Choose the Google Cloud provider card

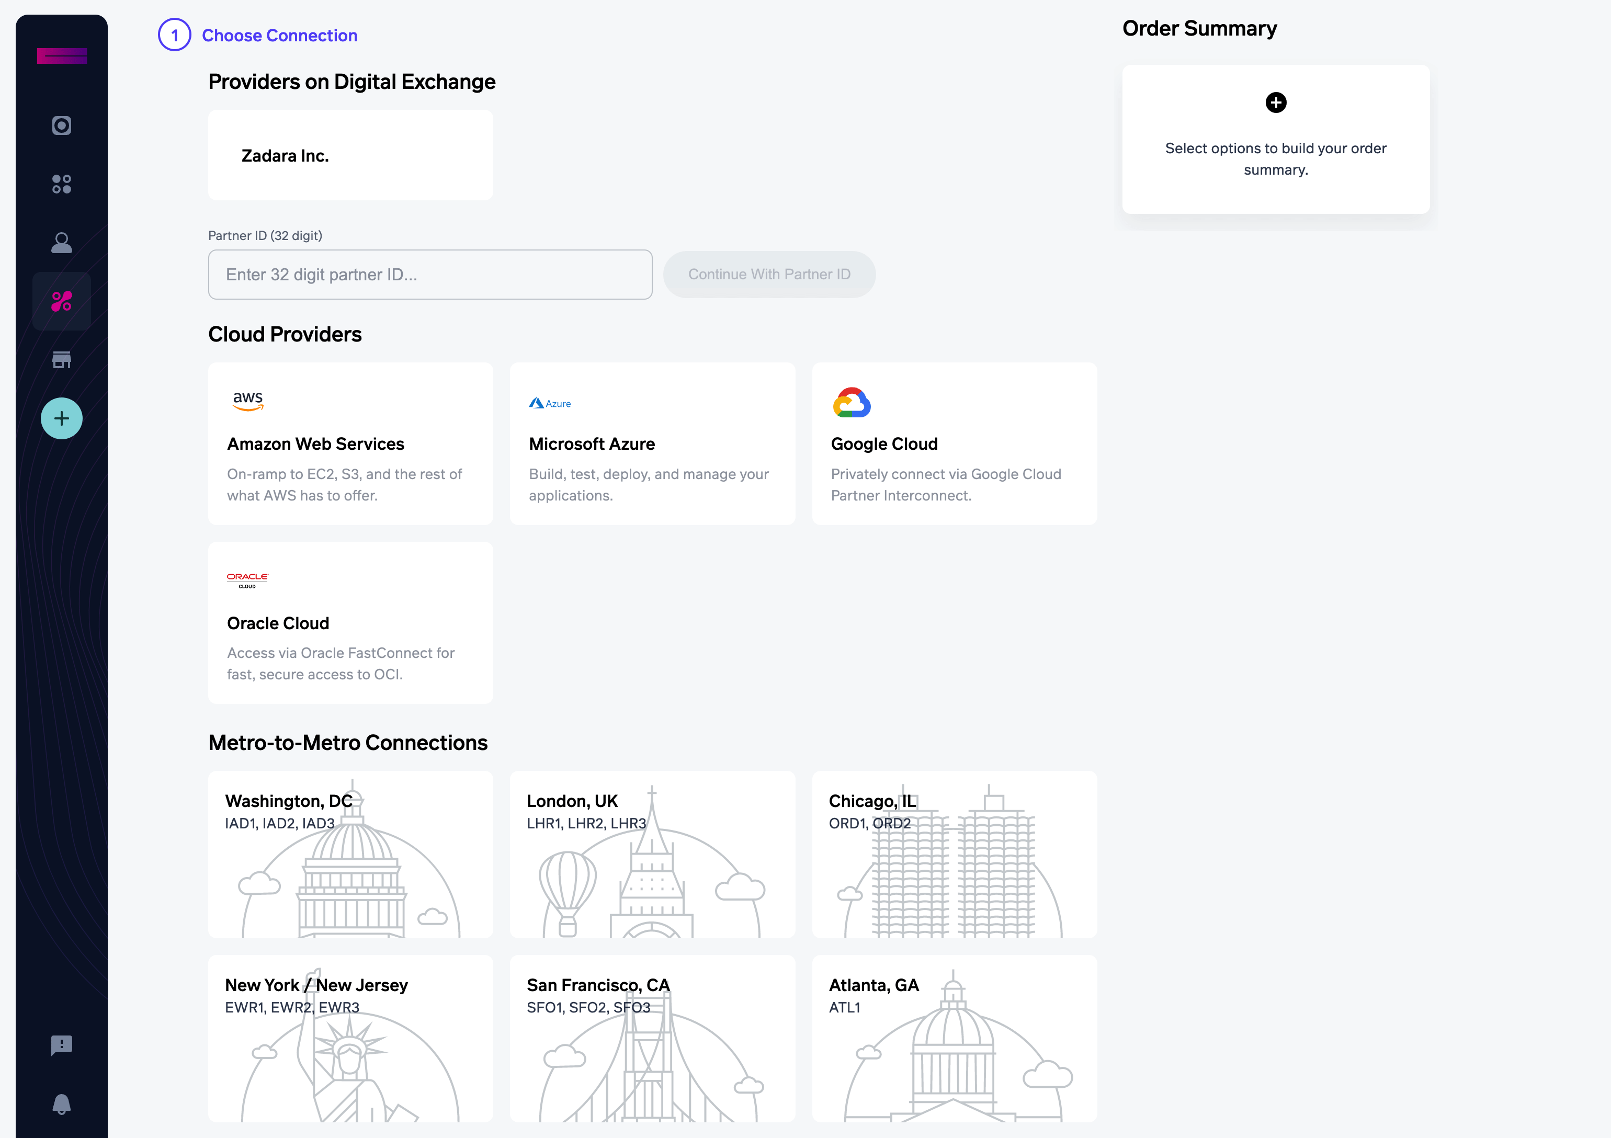pos(954,443)
